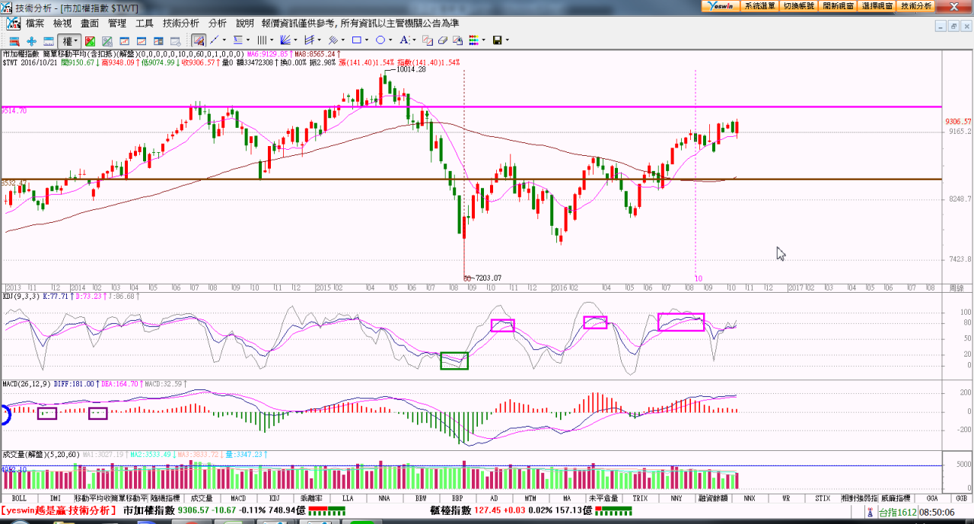Click the floppy disk save icon
Screen dimensions: 974x524
tap(497, 40)
